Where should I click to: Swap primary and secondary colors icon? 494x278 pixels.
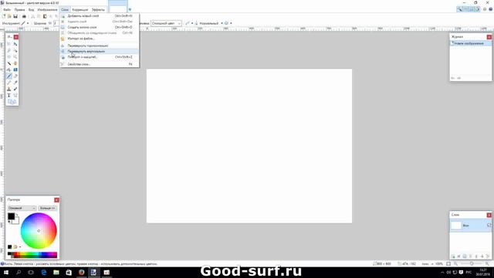coord(17,215)
